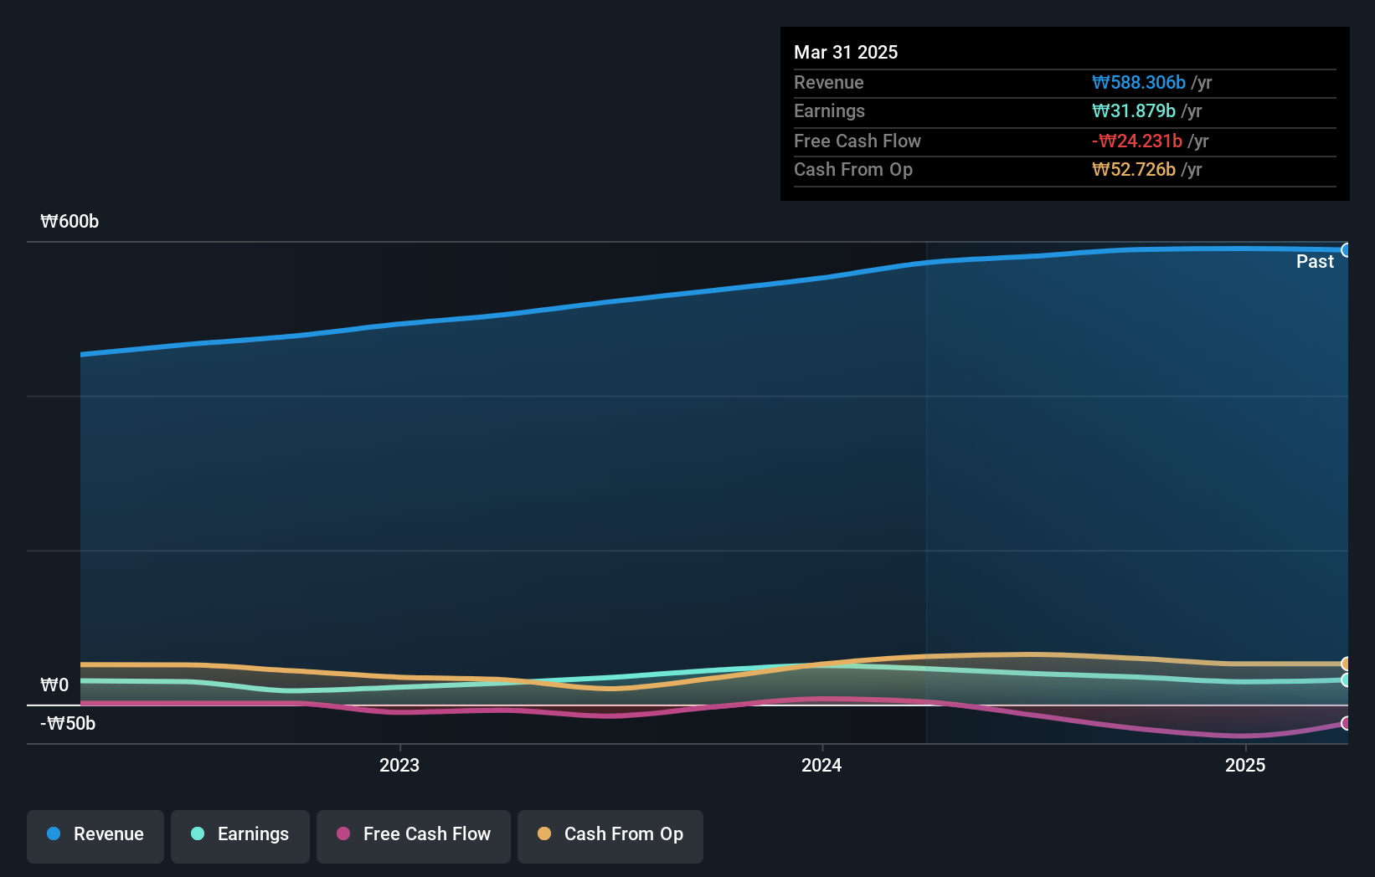The height and width of the screenshot is (877, 1375).
Task: Toggle the Revenue series visibility
Action: click(x=95, y=836)
